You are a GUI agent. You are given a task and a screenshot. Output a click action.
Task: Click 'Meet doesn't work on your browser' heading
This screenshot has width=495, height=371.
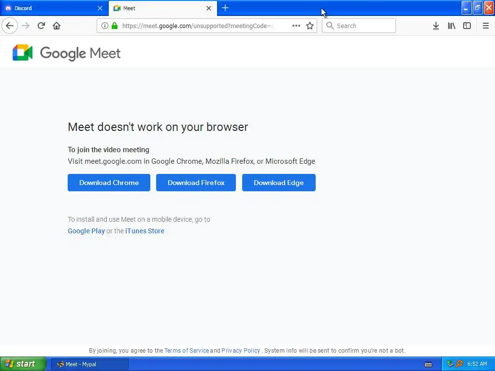point(158,127)
